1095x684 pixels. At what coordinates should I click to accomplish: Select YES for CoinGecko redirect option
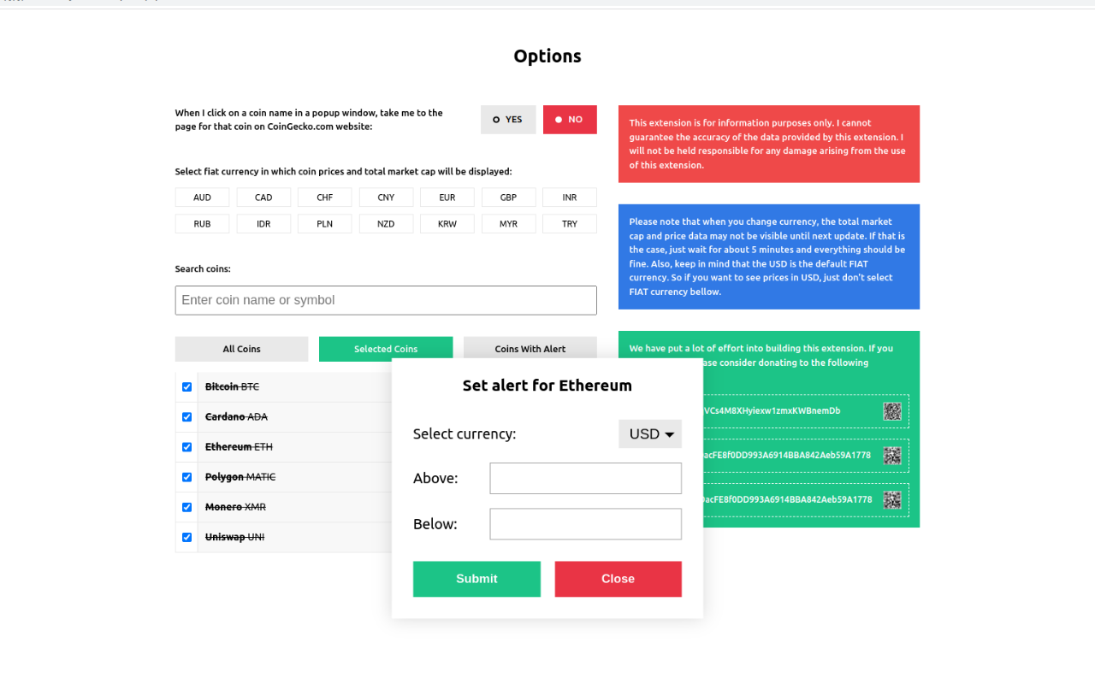click(x=508, y=120)
